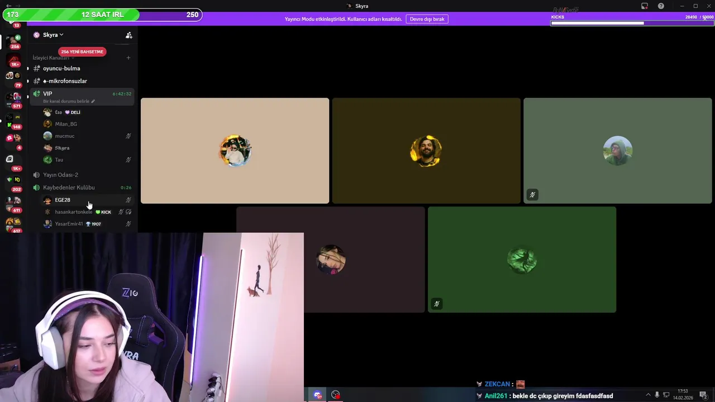Show hidden system tray icons arrow

(648, 395)
